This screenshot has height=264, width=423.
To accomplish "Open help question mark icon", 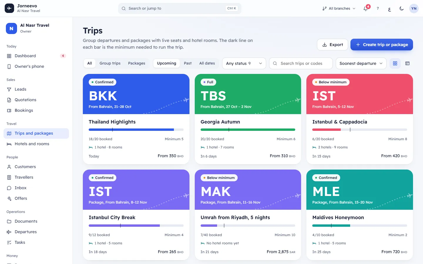I will tap(378, 9).
